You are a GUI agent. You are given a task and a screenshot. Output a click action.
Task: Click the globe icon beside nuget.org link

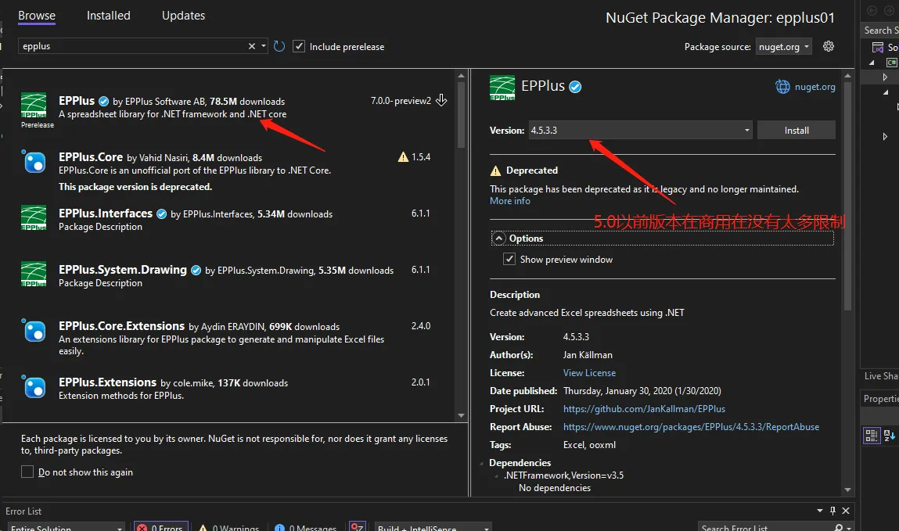coord(782,87)
